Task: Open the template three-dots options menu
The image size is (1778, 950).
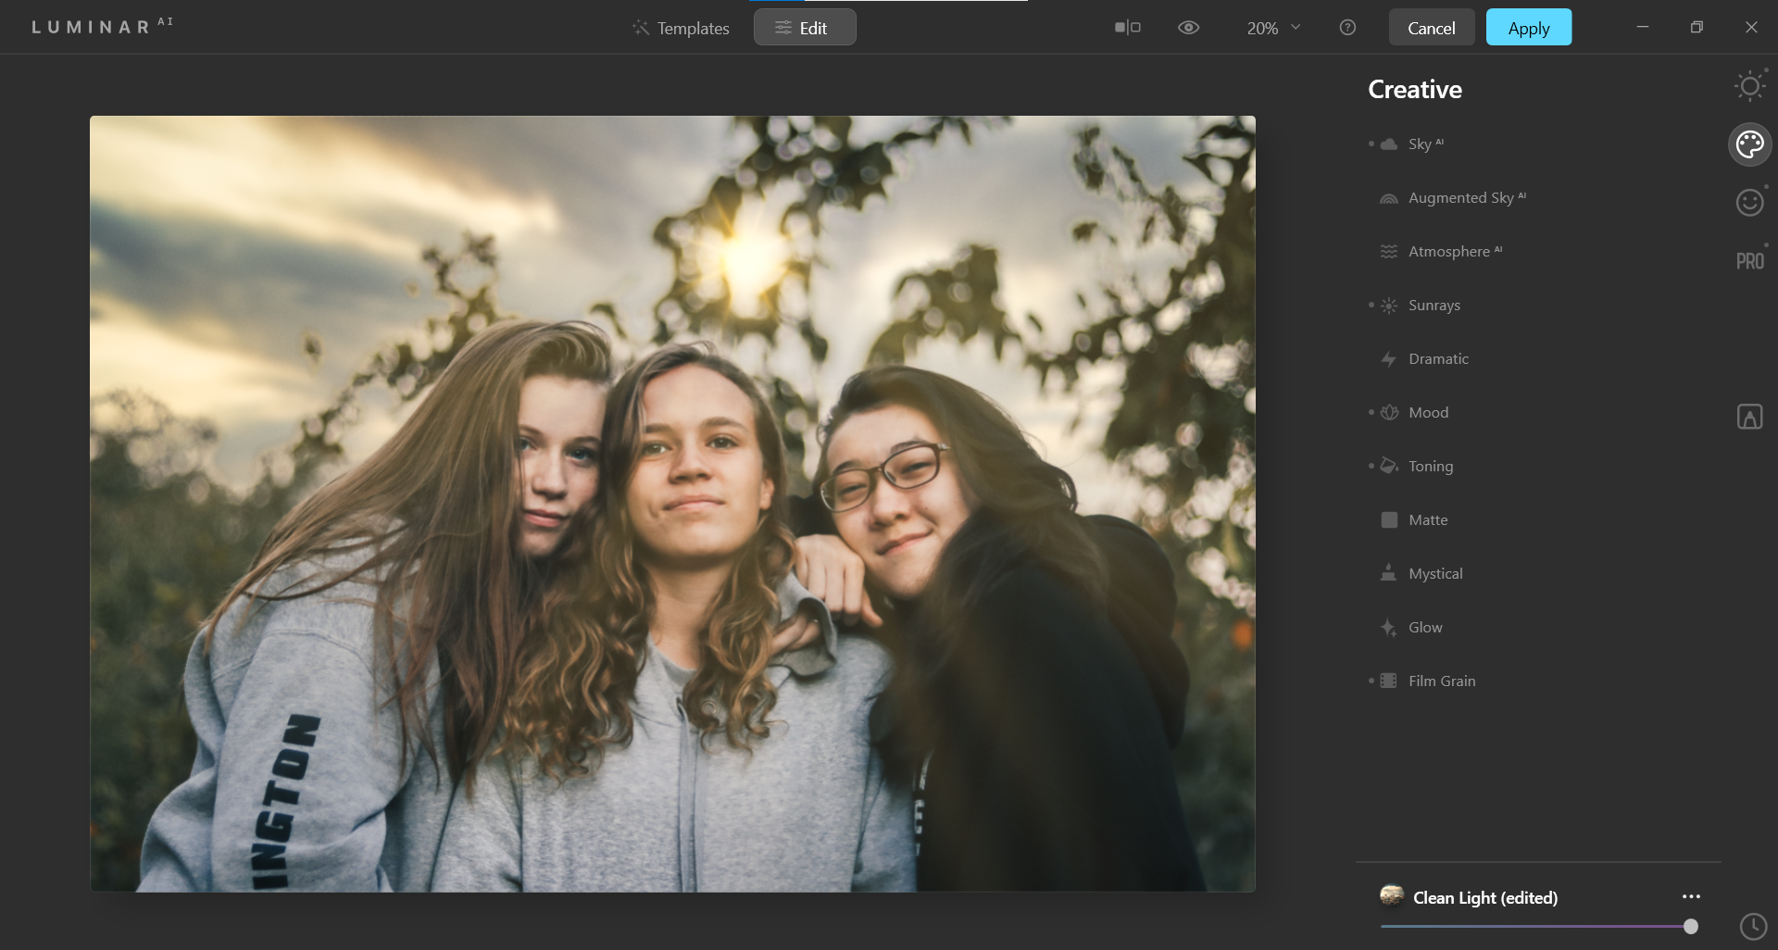Action: (1691, 896)
